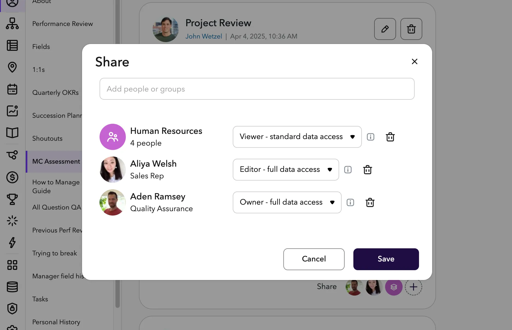This screenshot has height=330, width=512.
Task: Open the calendar sidebar icon
Action: (x=12, y=89)
